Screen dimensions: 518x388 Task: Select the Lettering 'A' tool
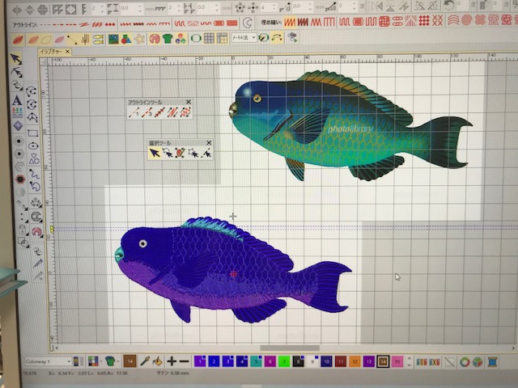pyautogui.click(x=17, y=100)
